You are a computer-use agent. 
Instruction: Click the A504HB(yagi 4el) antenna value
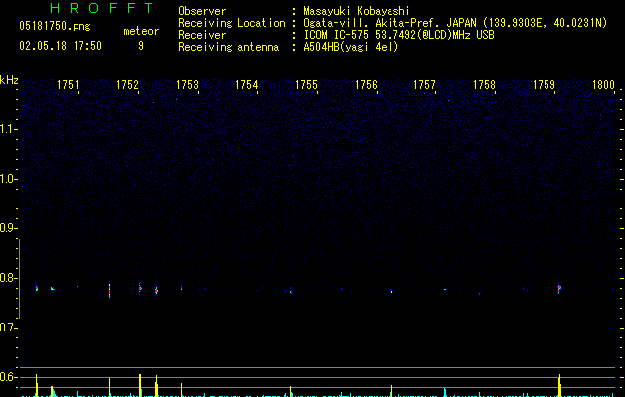(351, 47)
